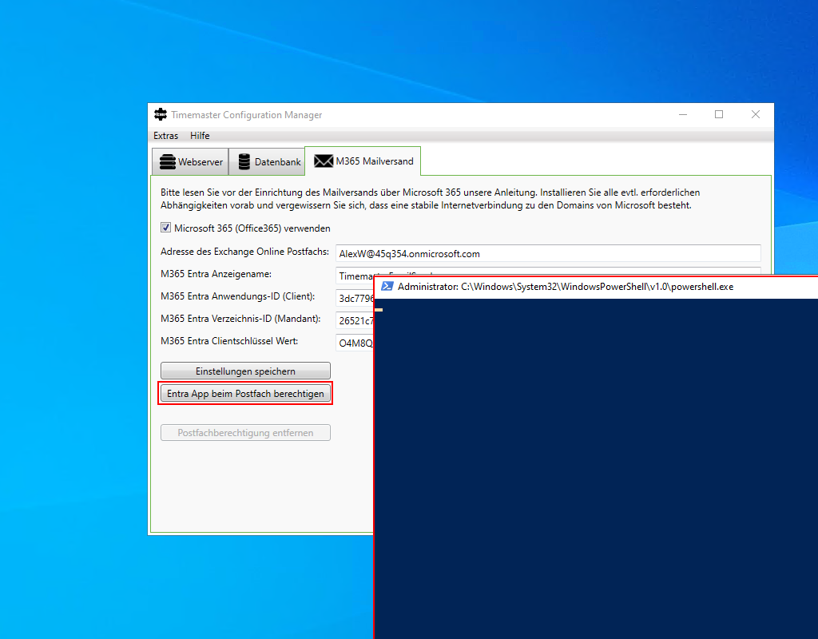Click the Timemaster app icon in title bar
This screenshot has height=639, width=818.
click(x=161, y=114)
